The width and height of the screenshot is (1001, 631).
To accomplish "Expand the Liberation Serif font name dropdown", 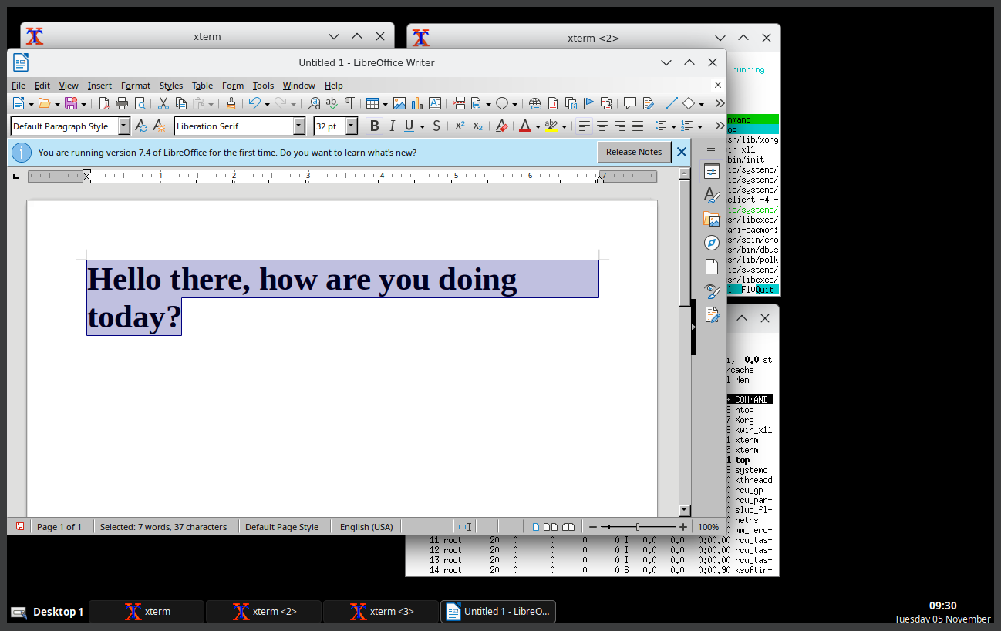I will tap(299, 126).
